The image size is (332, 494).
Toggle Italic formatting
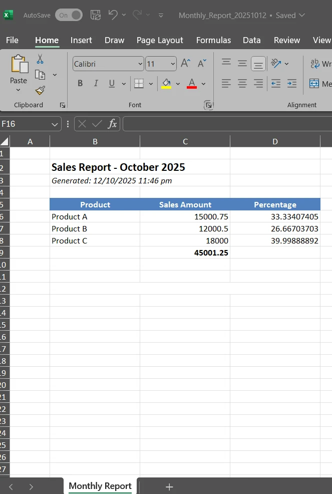point(96,84)
